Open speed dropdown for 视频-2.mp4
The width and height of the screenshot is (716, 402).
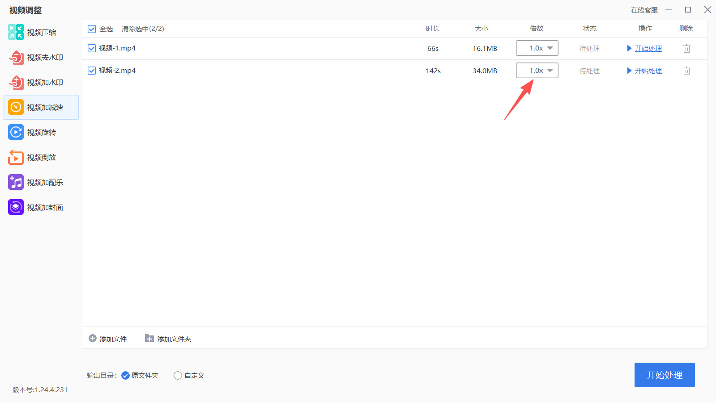537,71
